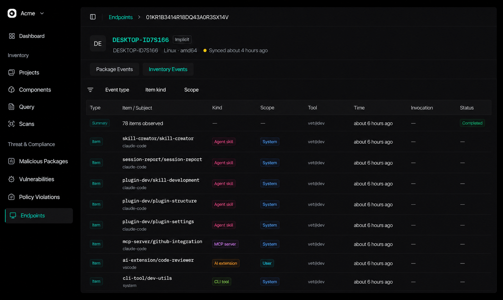This screenshot has width=503, height=300.
Task: Open the Item kind filter
Action: pos(156,90)
